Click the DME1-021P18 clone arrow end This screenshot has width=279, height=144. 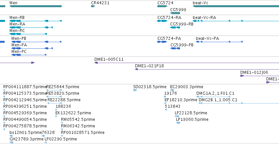(x=136, y=69)
